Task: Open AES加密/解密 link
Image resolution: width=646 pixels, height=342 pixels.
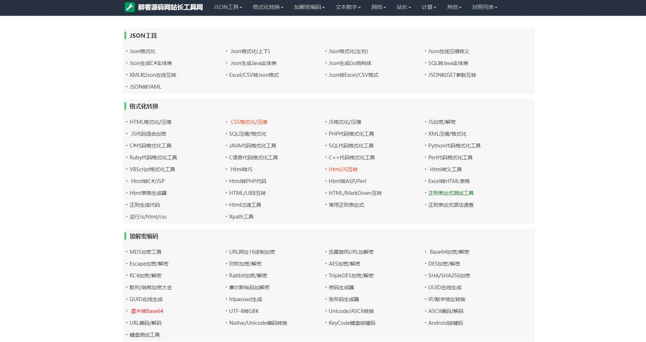Action: (x=344, y=264)
